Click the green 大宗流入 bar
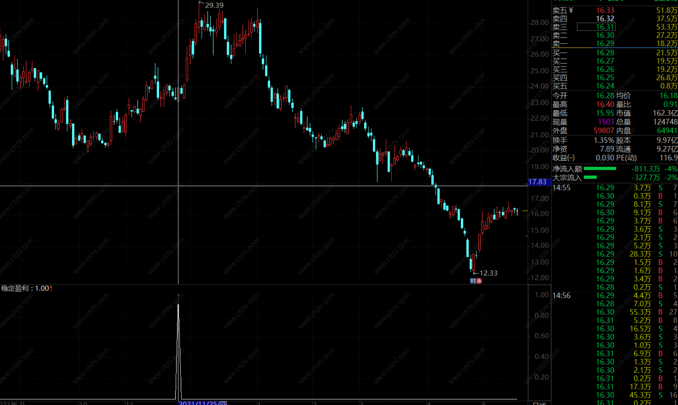Viewport: 678px width, 405px height. (590, 177)
